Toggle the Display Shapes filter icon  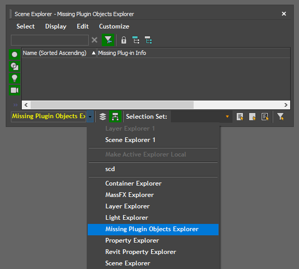(15, 66)
